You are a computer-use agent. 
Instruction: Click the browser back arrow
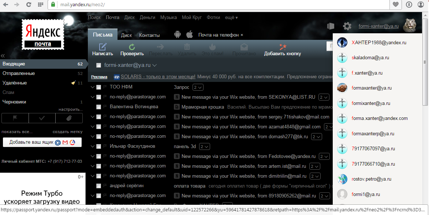[x=5, y=4]
